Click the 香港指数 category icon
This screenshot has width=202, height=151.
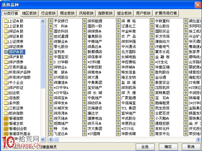click(6, 118)
